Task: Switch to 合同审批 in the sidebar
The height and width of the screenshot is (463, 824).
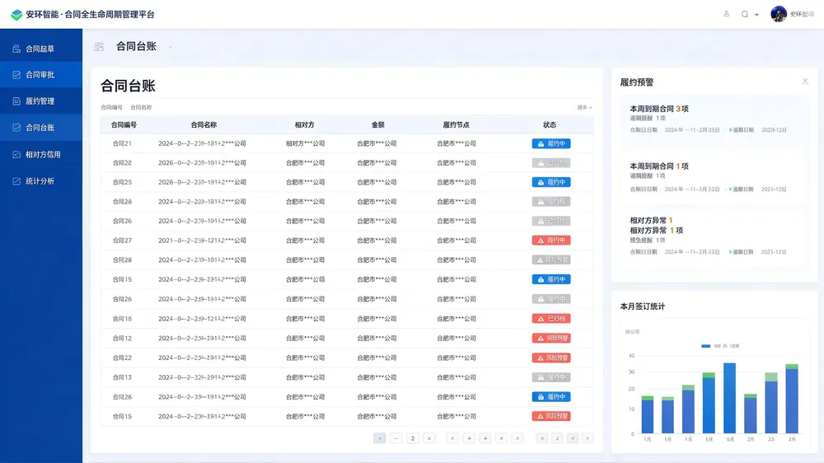Action: (40, 75)
